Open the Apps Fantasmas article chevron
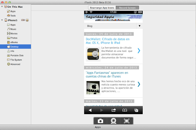The height and width of the screenshot is (130, 196). coord(139,84)
